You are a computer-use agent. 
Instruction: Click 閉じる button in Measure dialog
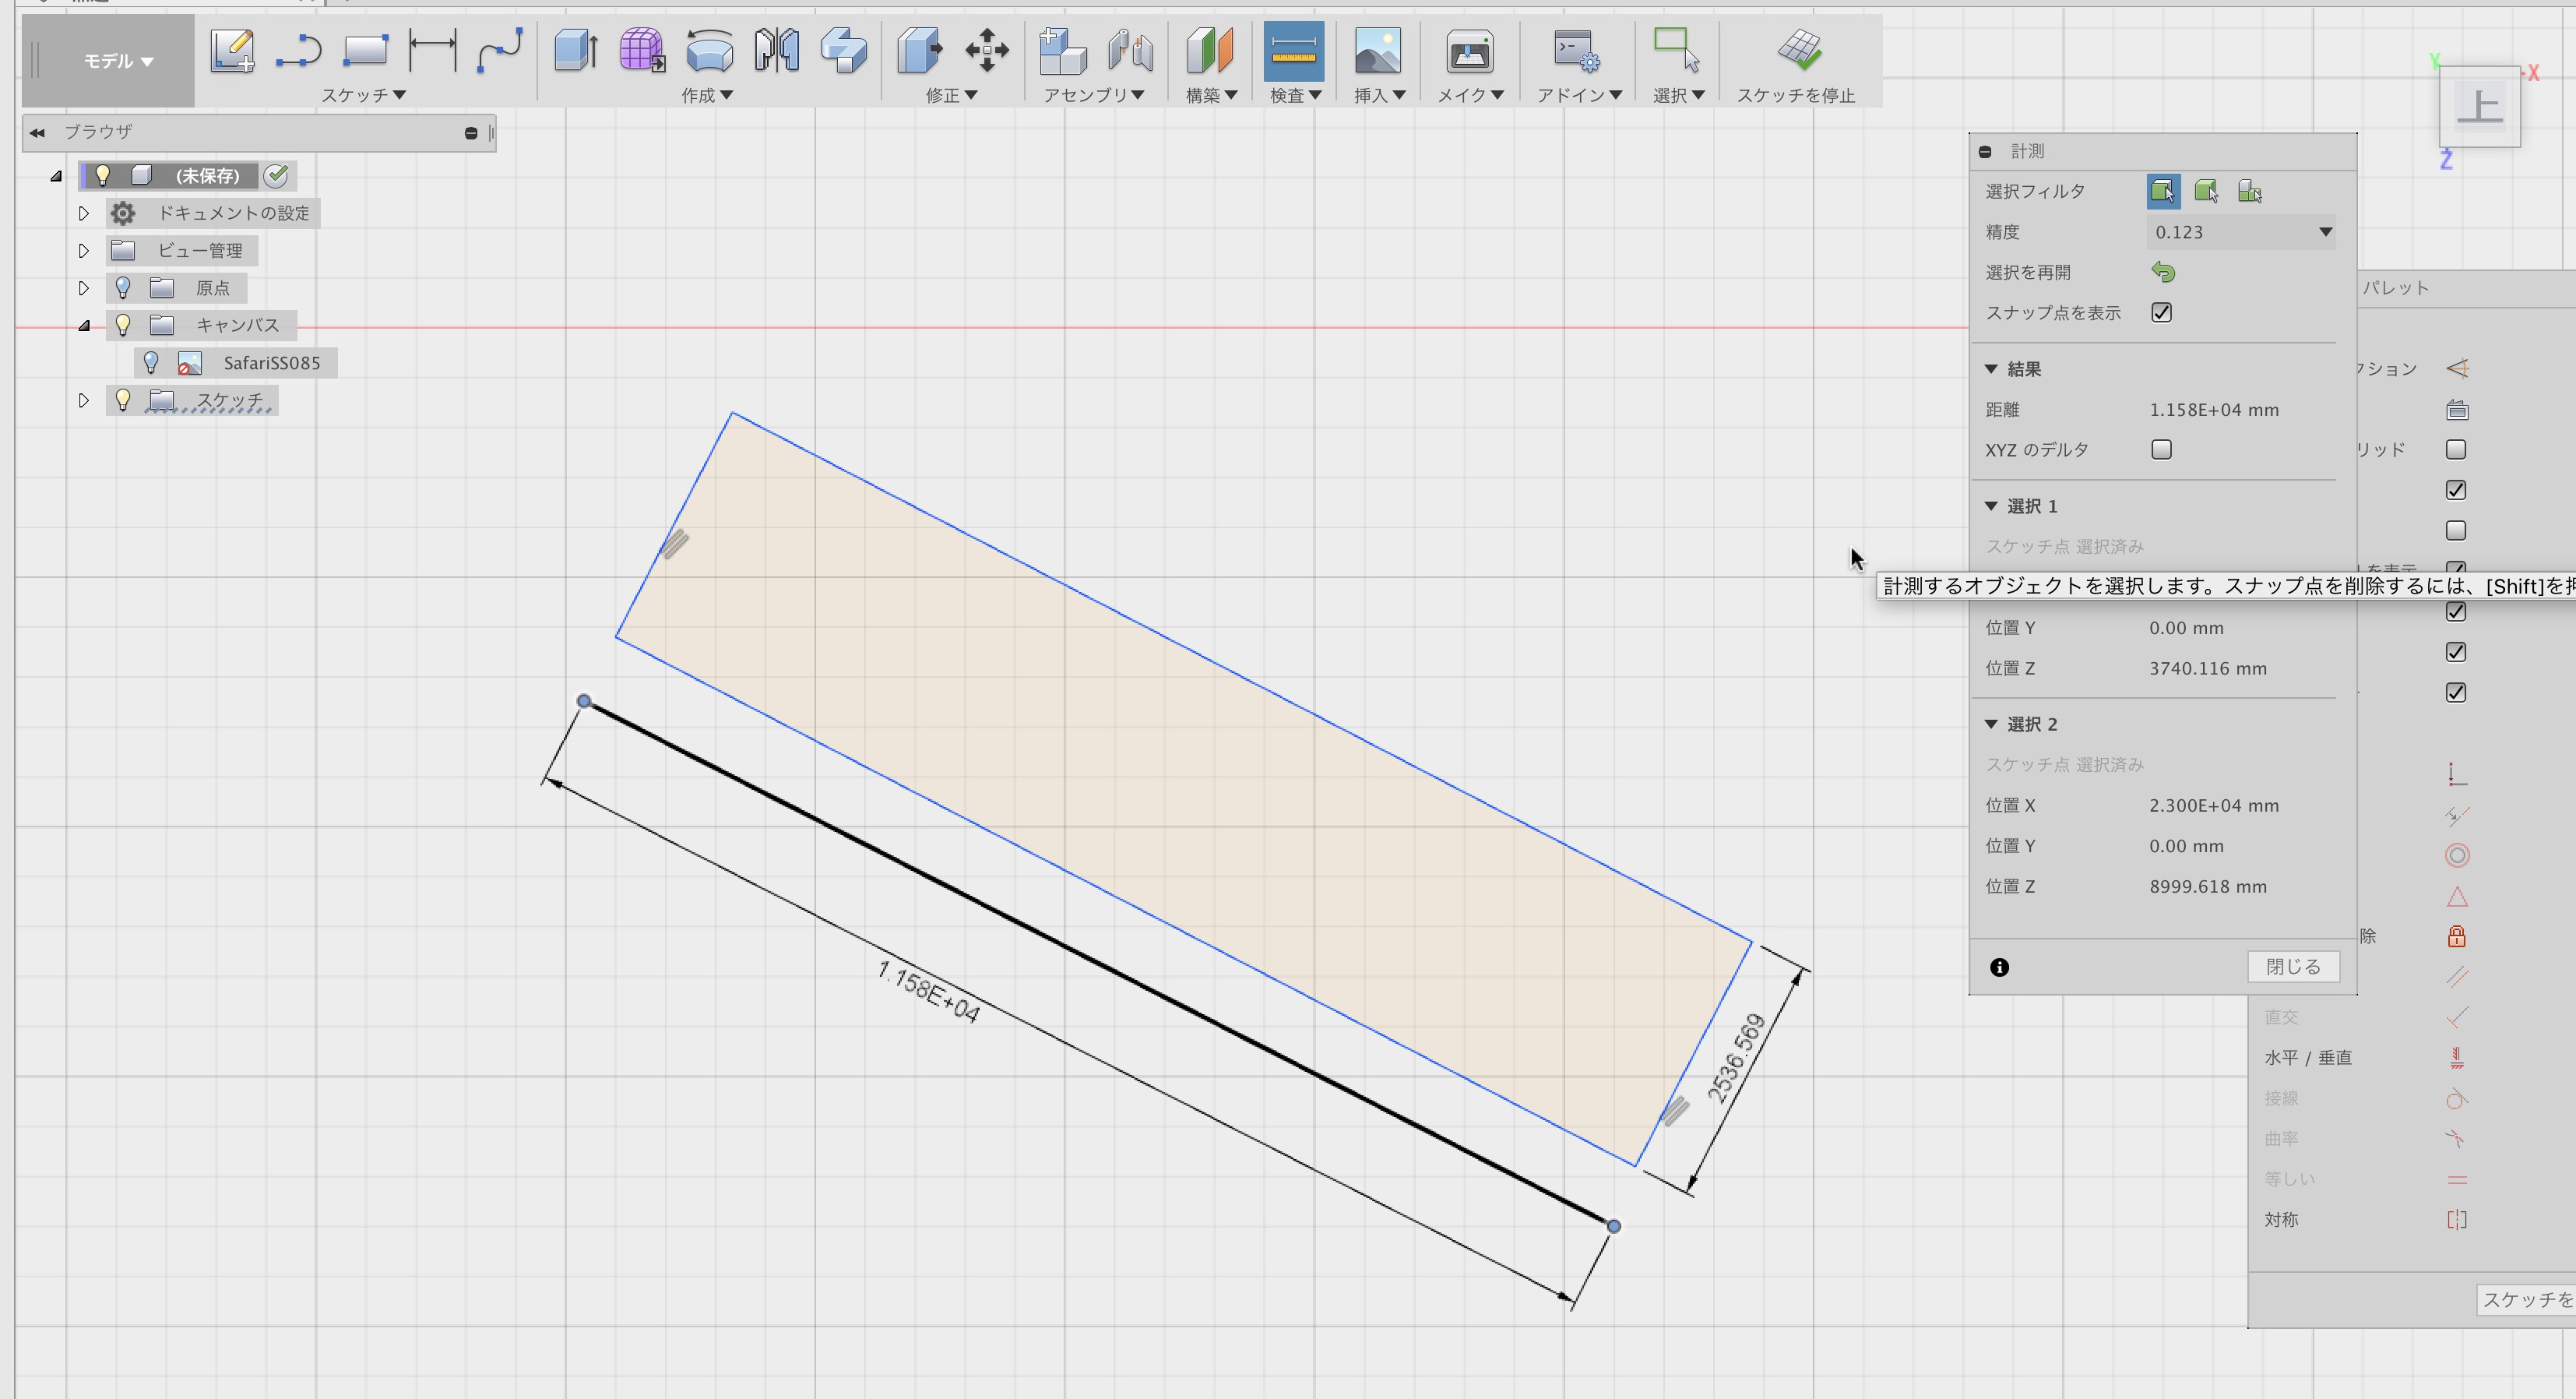point(2293,967)
